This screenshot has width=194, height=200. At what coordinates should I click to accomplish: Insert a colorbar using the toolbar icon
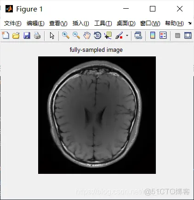(153, 35)
